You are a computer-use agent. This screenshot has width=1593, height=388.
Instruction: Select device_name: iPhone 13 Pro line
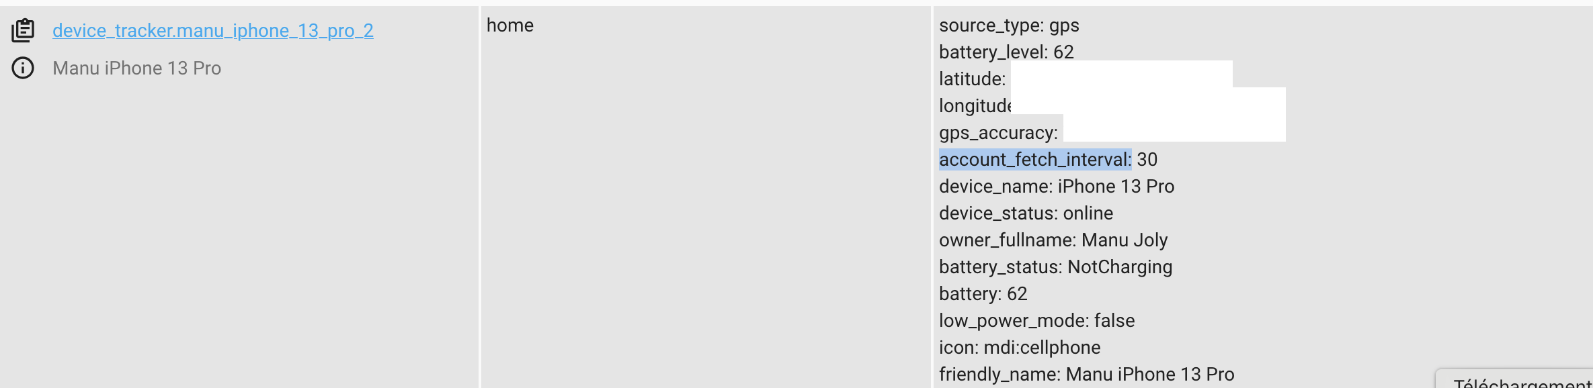(x=1057, y=186)
